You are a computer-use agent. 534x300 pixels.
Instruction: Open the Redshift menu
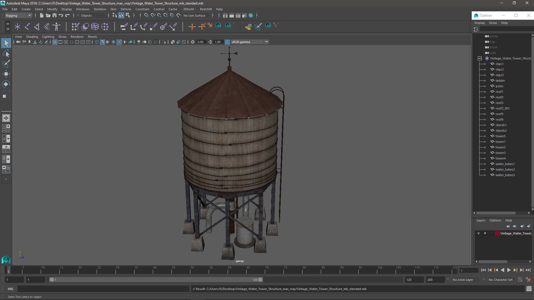tap(206, 9)
